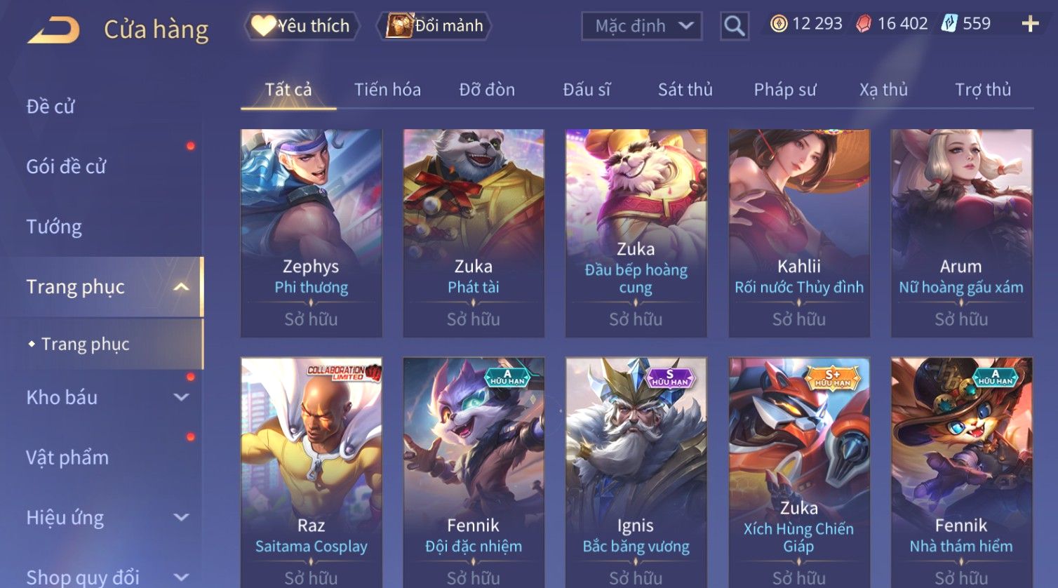The height and width of the screenshot is (588, 1058).
Task: Open the Mặc định sort dropdown
Action: (x=642, y=26)
